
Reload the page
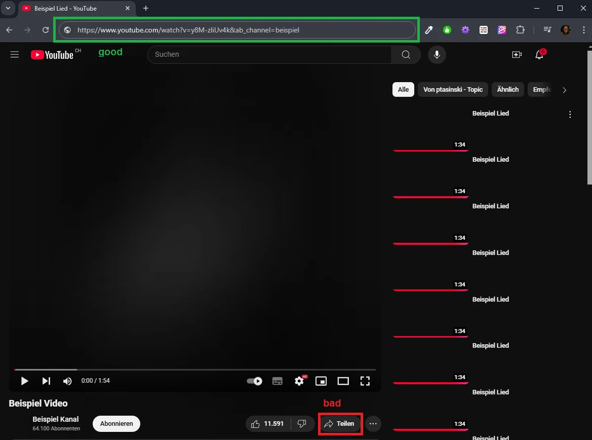click(x=45, y=30)
